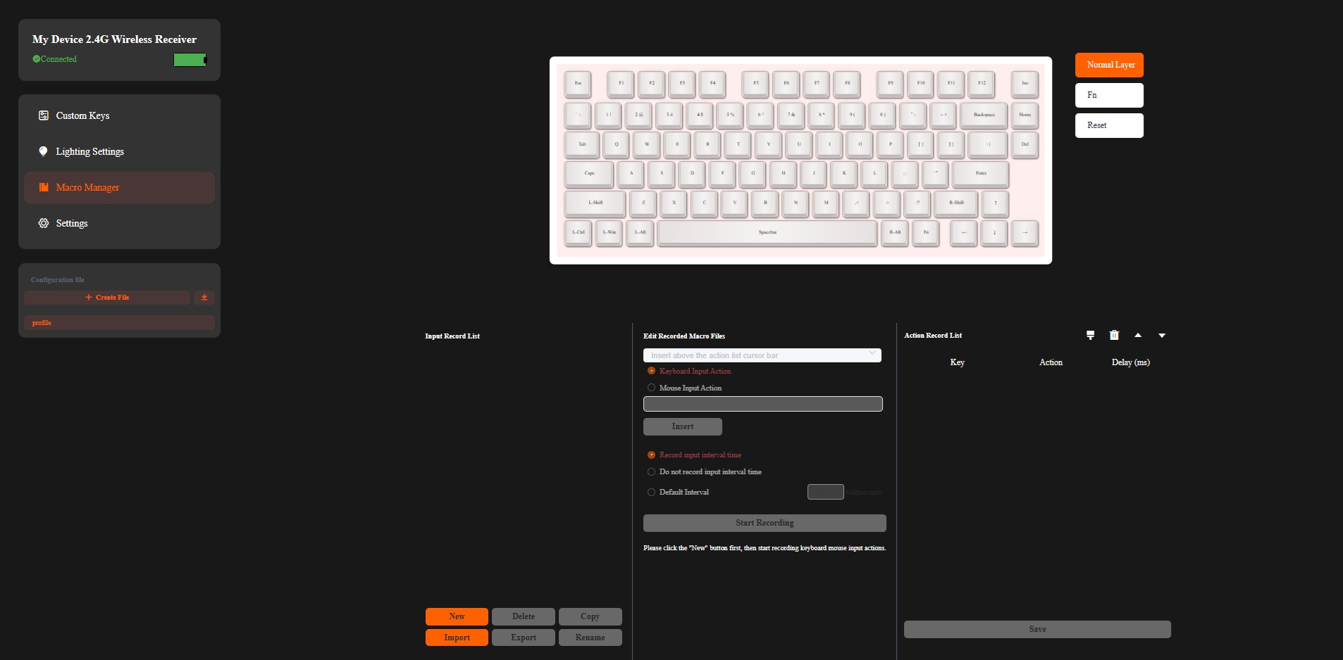The width and height of the screenshot is (1343, 660).
Task: Click the Rename macro button
Action: point(590,637)
